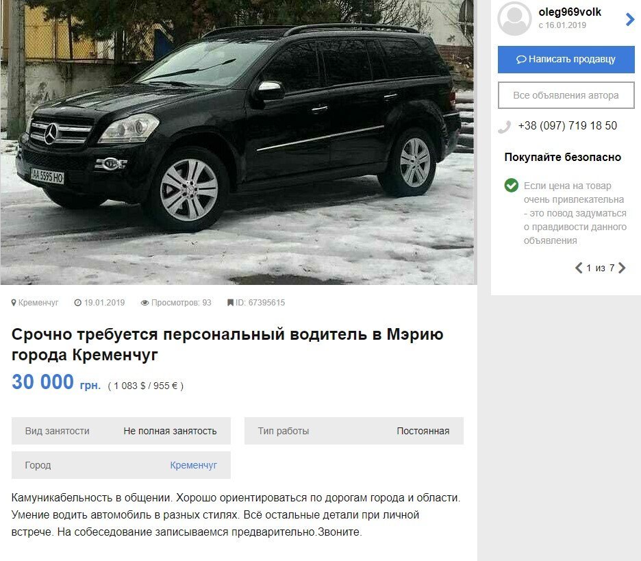Click the location pin icon near Кременчуг
The width and height of the screenshot is (641, 561).
click(14, 303)
